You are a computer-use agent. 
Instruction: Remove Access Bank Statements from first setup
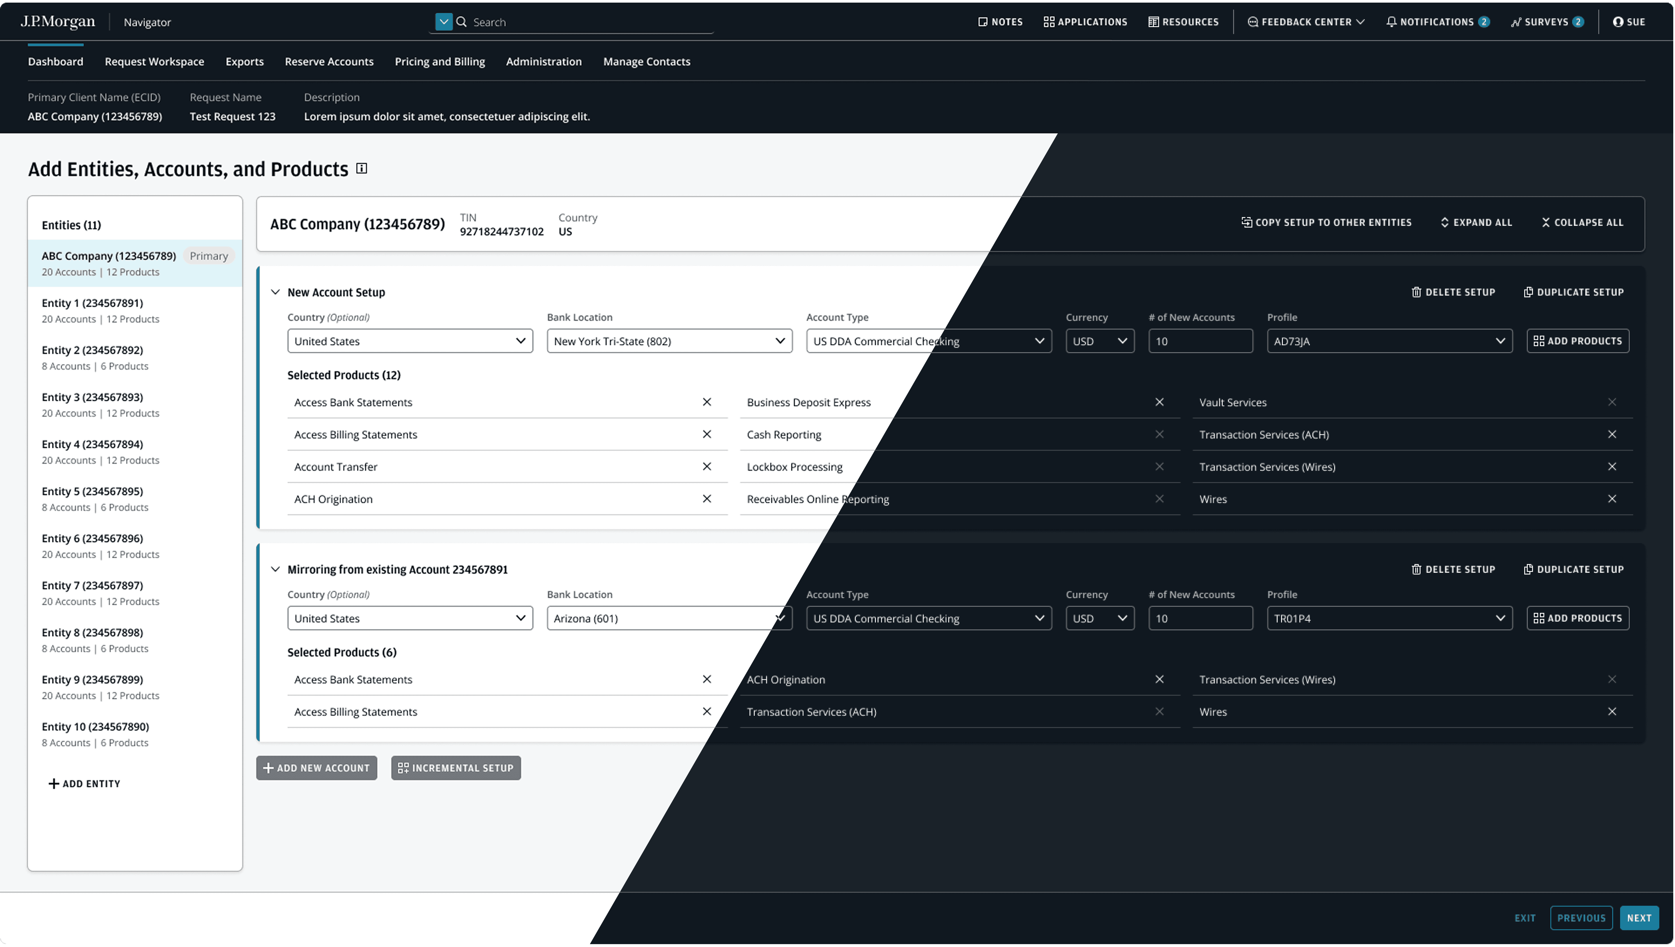[x=707, y=402]
